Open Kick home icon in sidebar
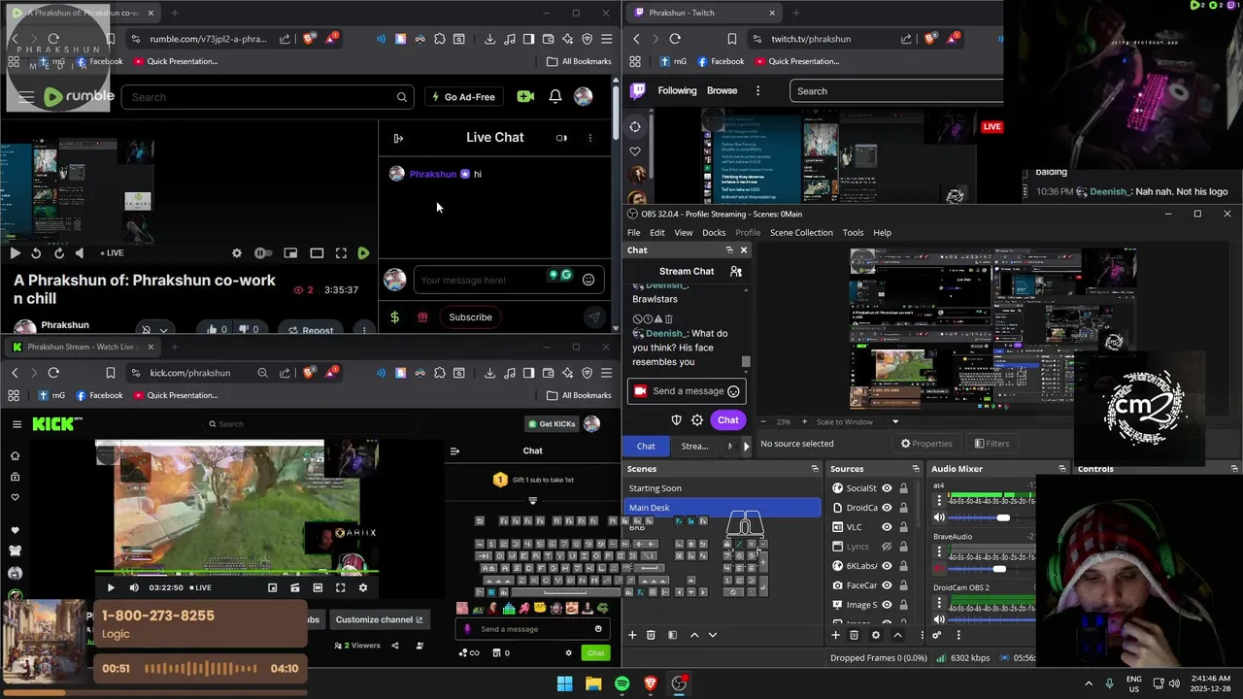The width and height of the screenshot is (1243, 699). [15, 456]
